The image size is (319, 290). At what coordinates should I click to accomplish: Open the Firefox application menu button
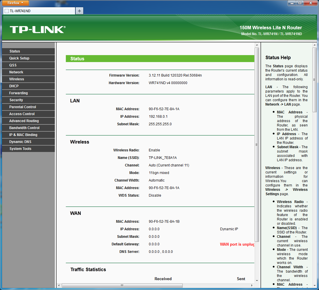(15, 3)
